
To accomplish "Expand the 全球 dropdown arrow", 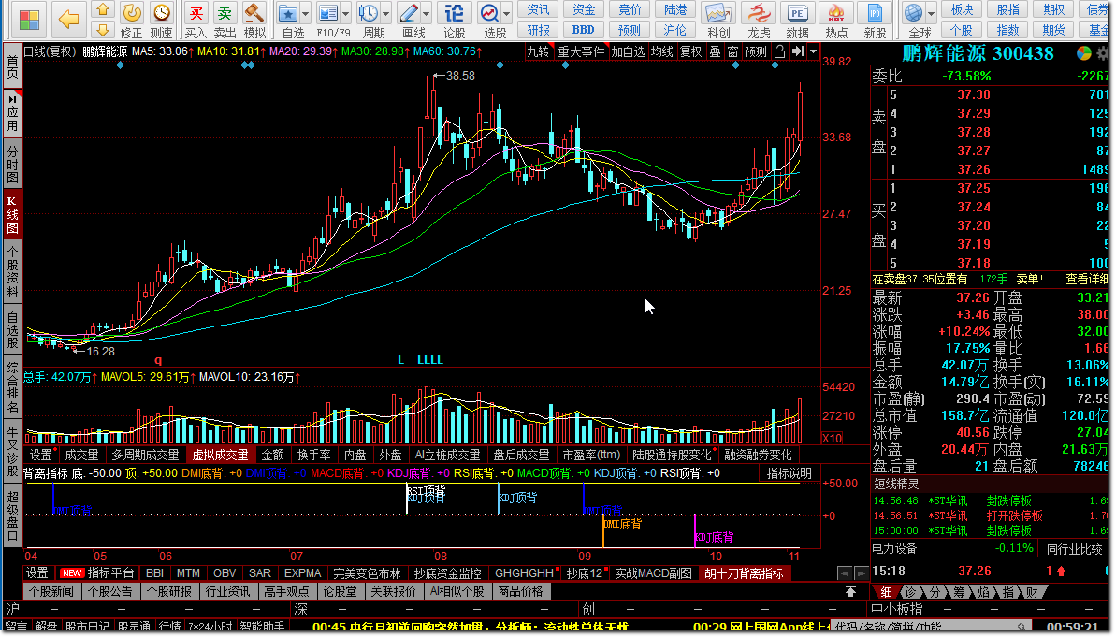I will click(932, 13).
